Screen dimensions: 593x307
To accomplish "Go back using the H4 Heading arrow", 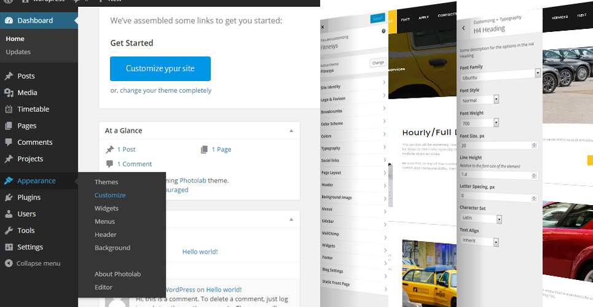I will pyautogui.click(x=464, y=29).
